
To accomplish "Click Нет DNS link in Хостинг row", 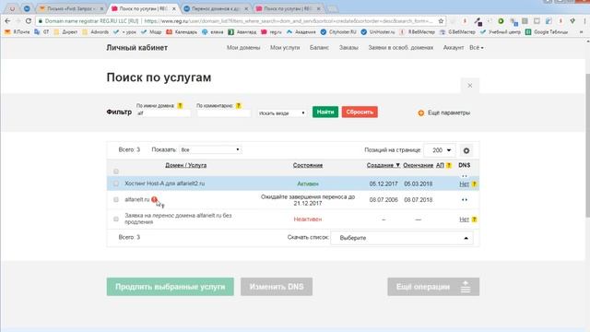I will [464, 184].
